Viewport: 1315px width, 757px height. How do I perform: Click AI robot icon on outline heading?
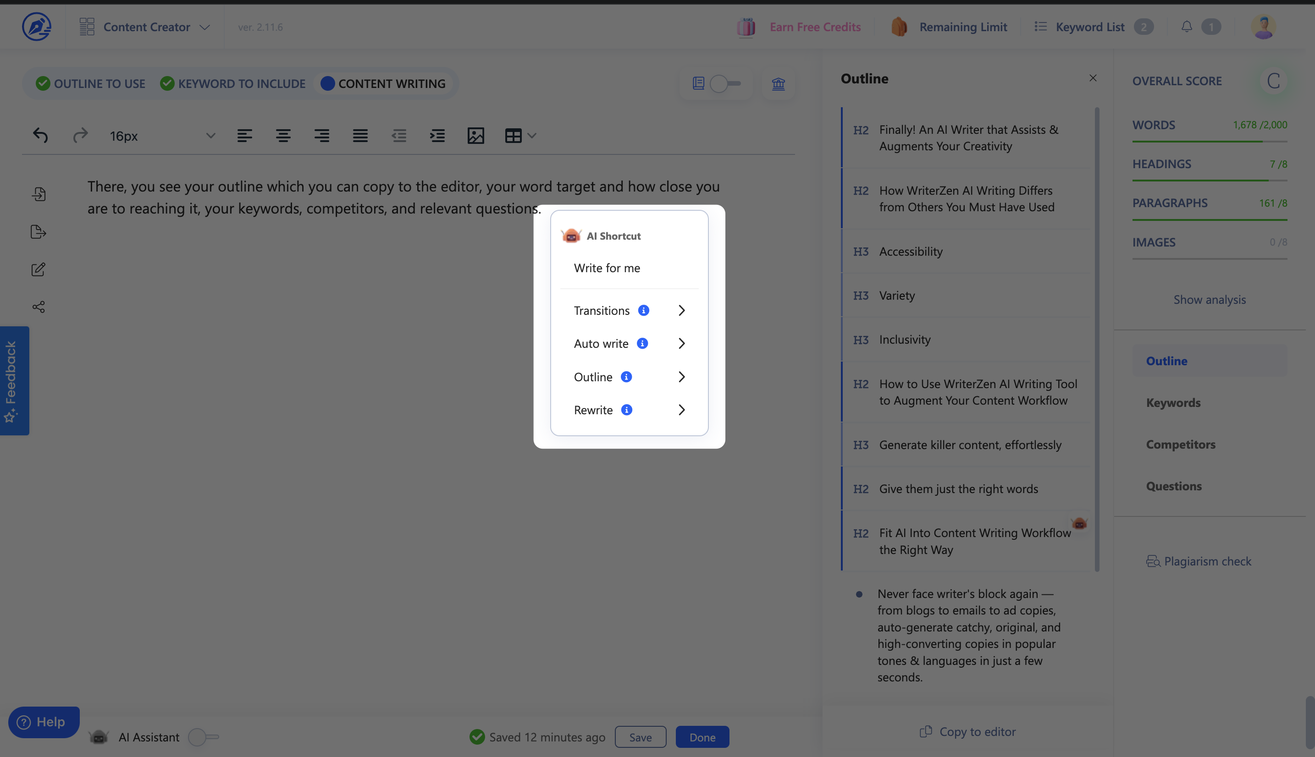tap(1079, 523)
